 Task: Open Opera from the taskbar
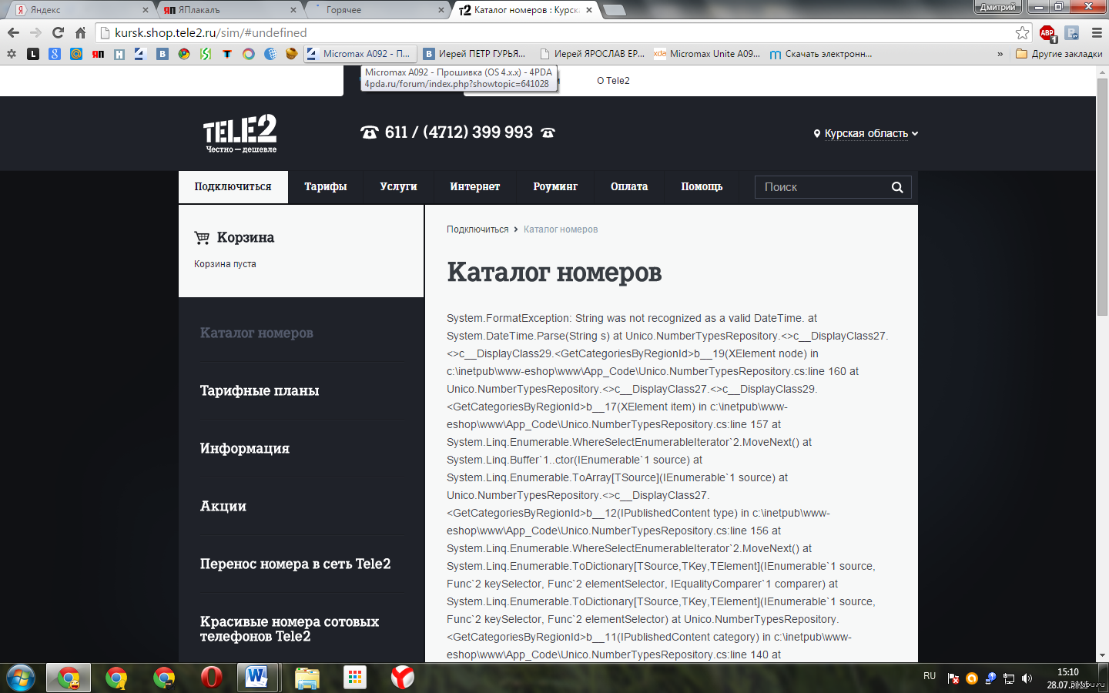[211, 678]
